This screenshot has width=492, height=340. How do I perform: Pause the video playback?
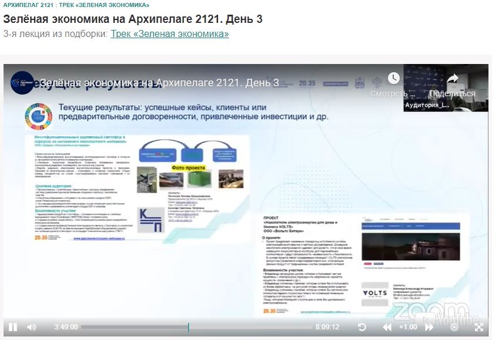click(x=12, y=327)
